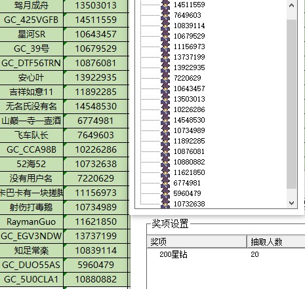The height and width of the screenshot is (289, 305).
Task: Click the 奖项 column header
Action: 197,242
